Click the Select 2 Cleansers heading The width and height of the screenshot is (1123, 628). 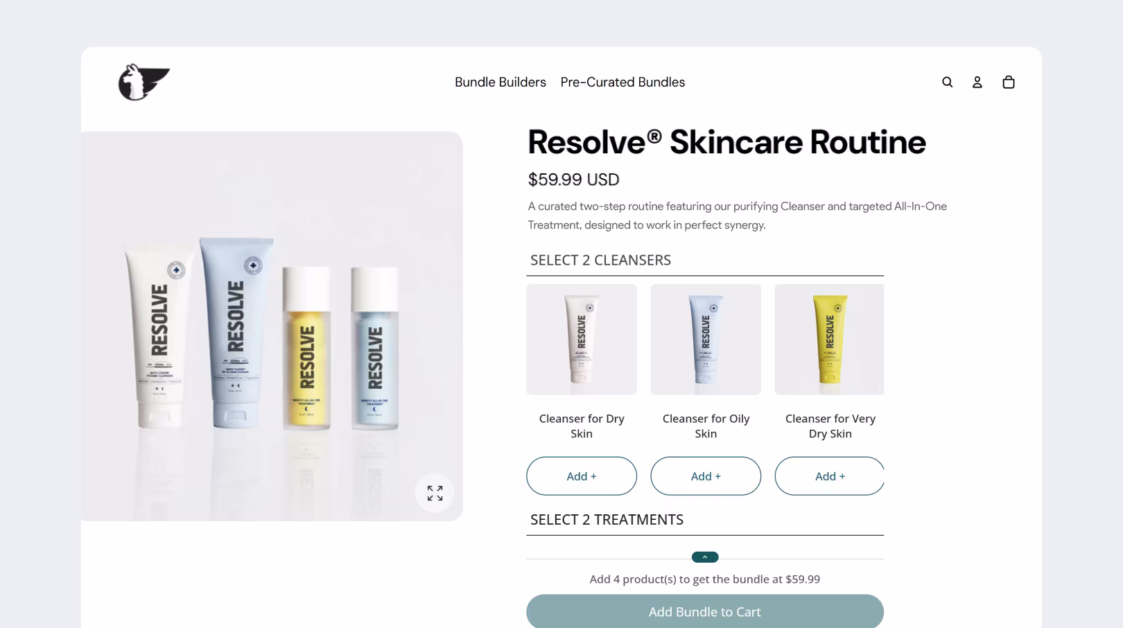coord(600,260)
